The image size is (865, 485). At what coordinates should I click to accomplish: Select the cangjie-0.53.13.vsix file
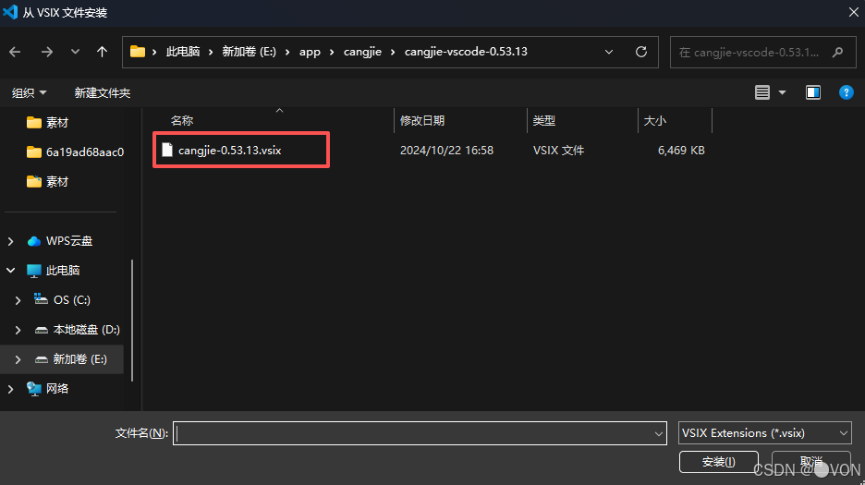point(229,150)
